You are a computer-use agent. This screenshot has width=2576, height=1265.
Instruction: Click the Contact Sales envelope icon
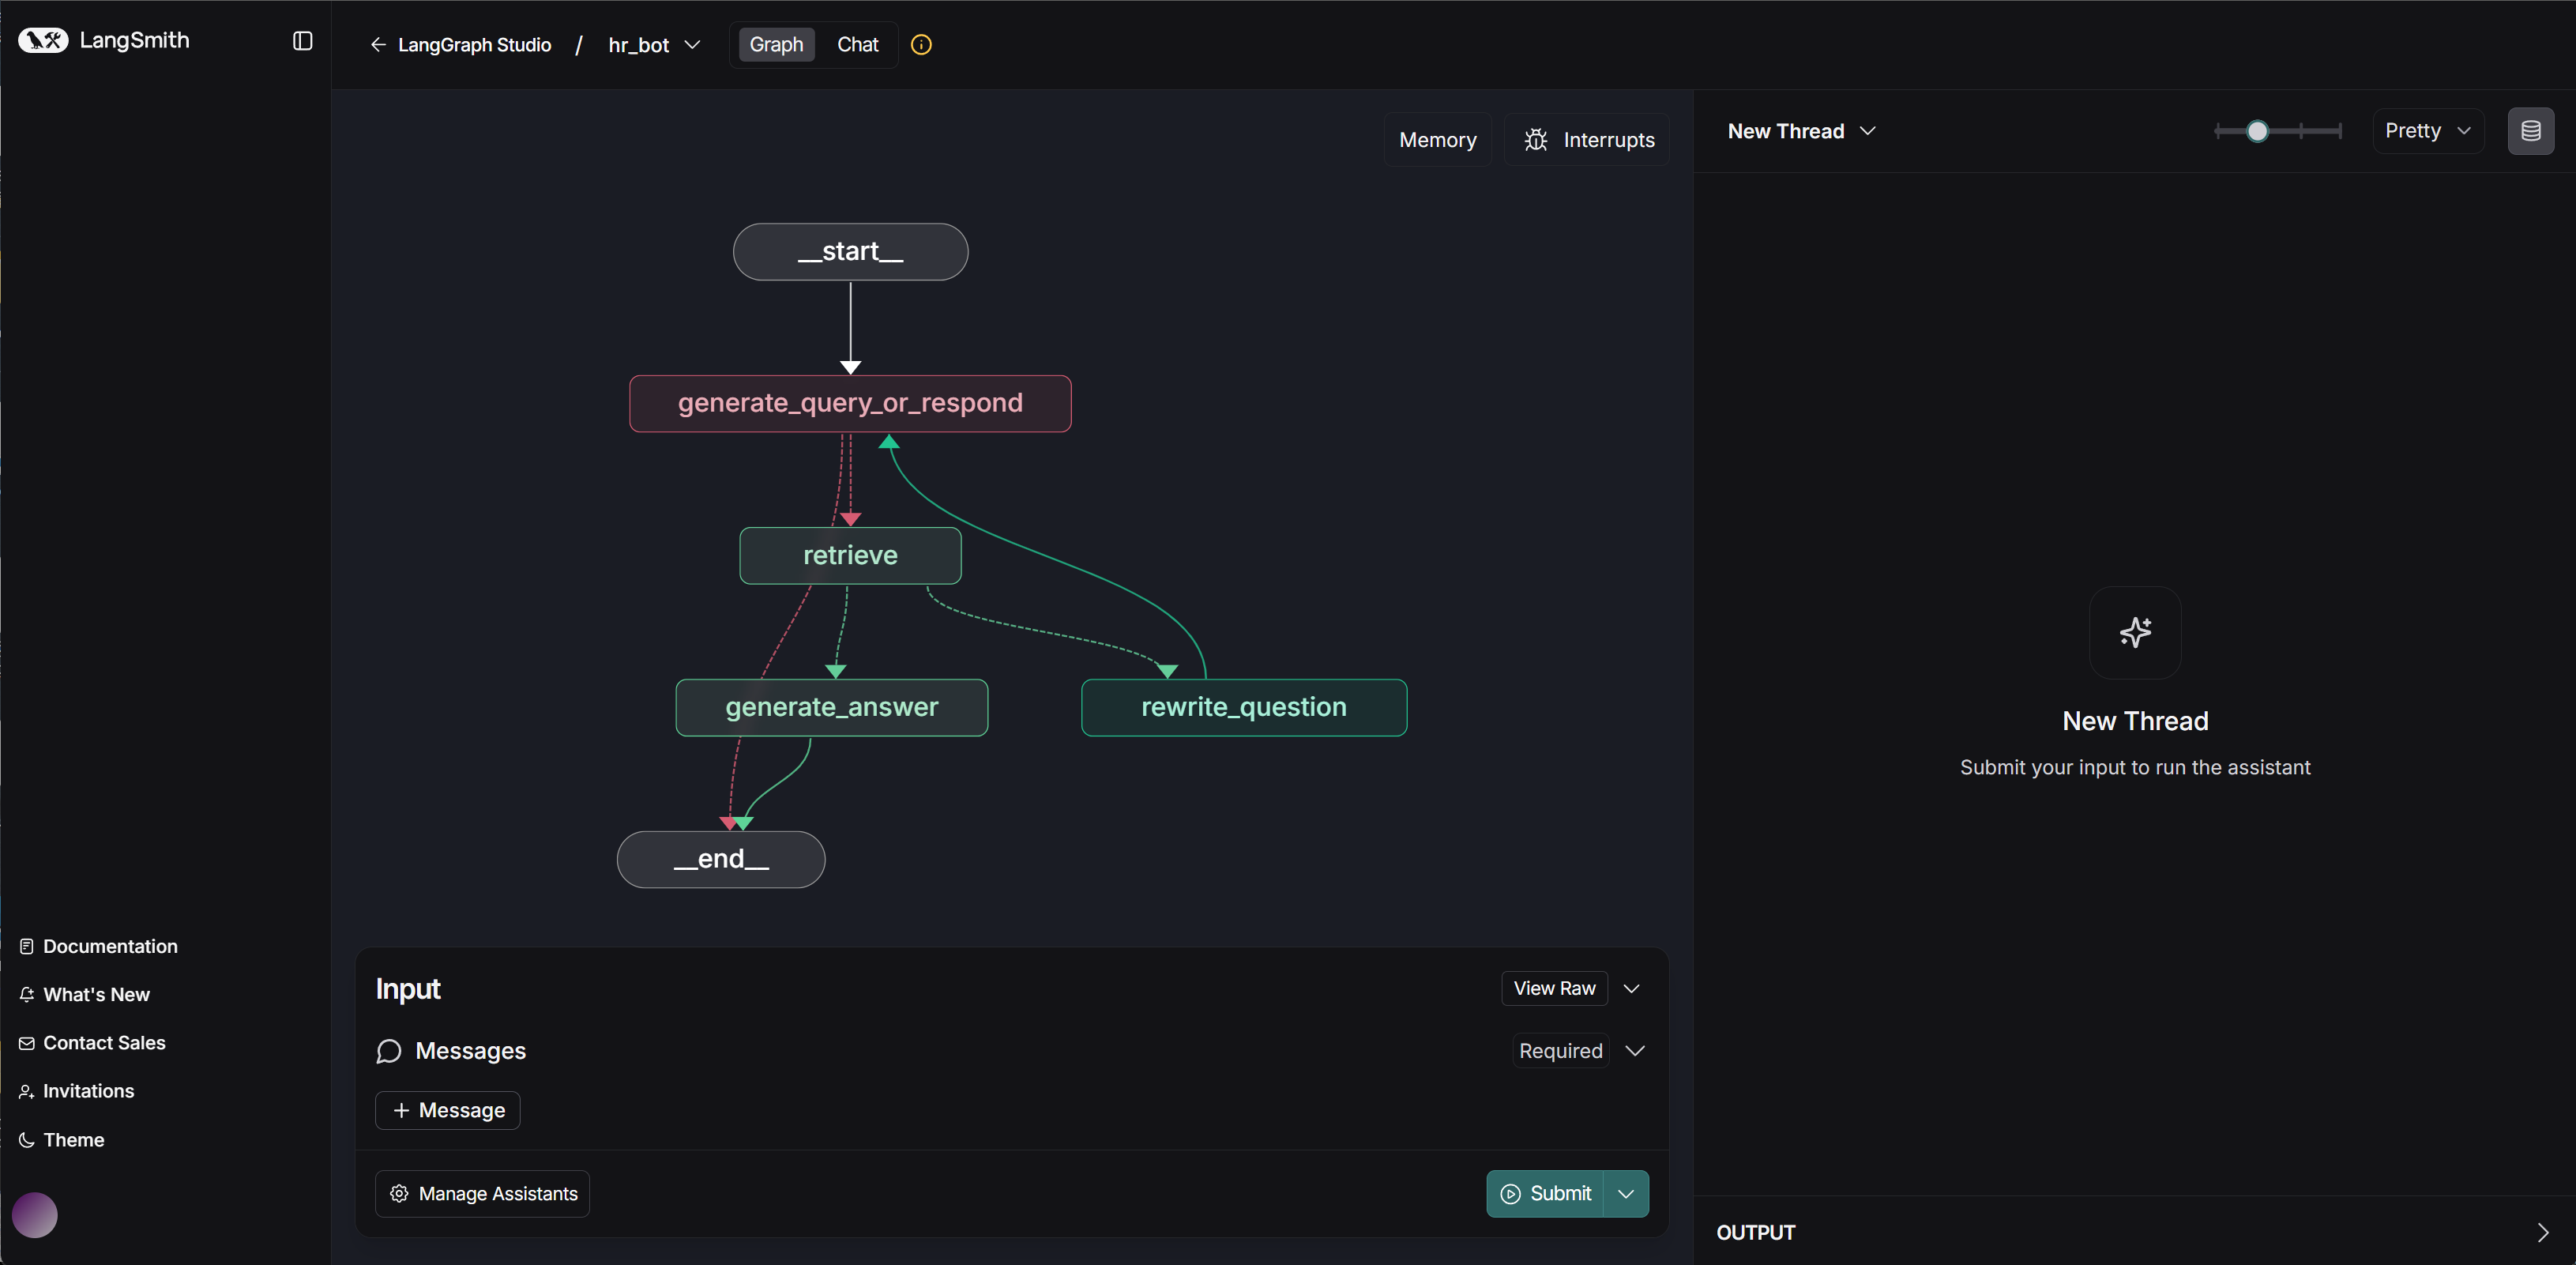(x=27, y=1043)
